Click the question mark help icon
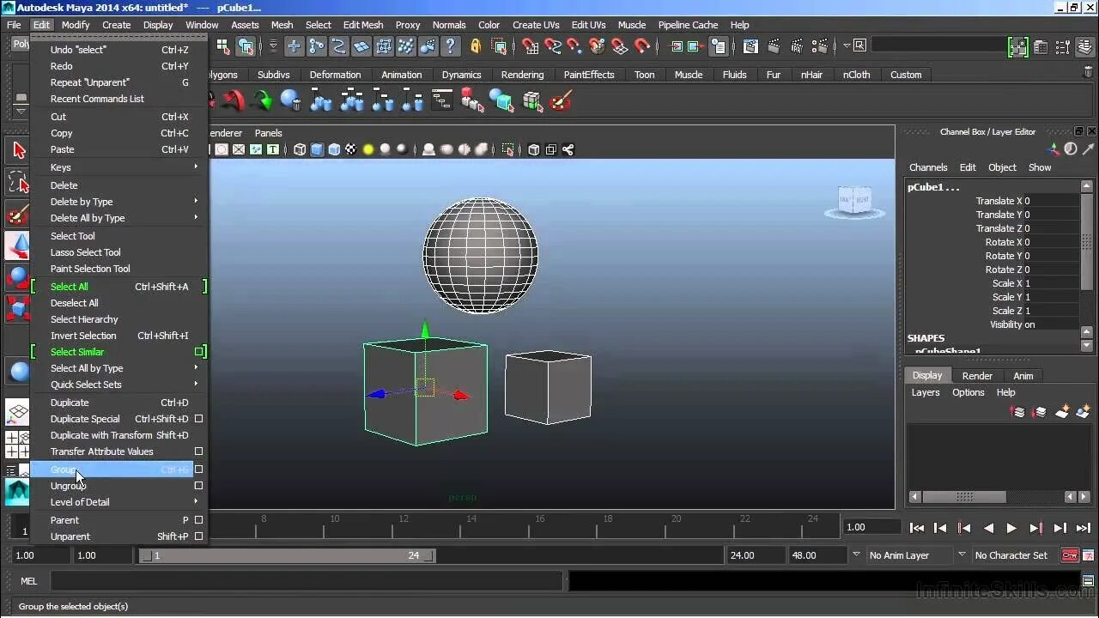 point(451,46)
